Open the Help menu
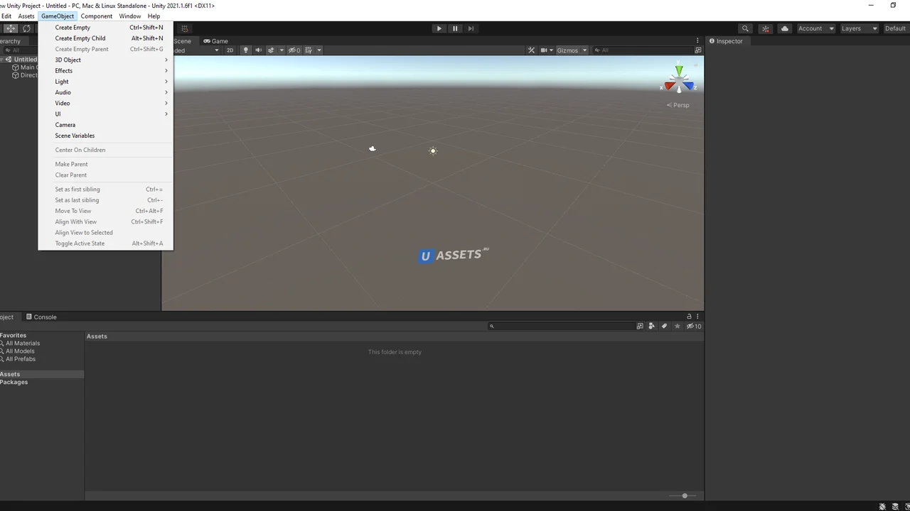The height and width of the screenshot is (511, 910). coord(154,16)
